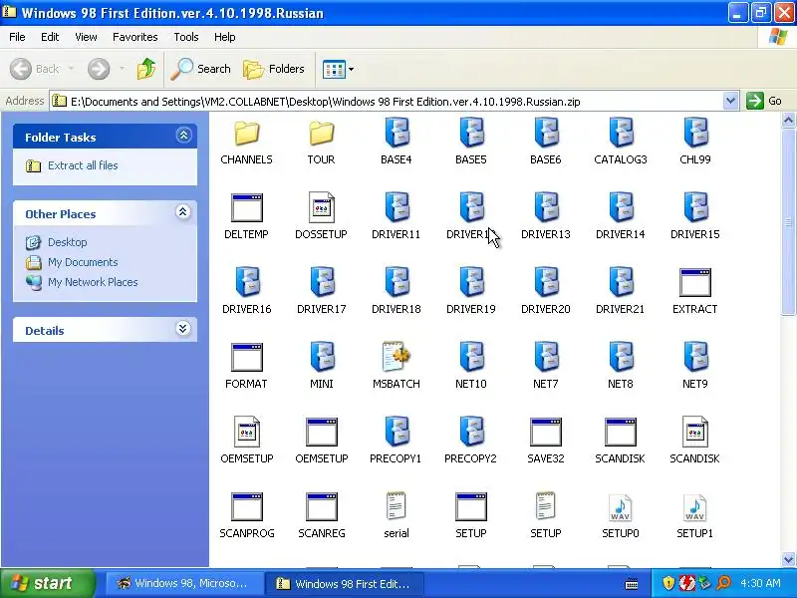Go up one folder level
The image size is (797, 598).
click(146, 69)
